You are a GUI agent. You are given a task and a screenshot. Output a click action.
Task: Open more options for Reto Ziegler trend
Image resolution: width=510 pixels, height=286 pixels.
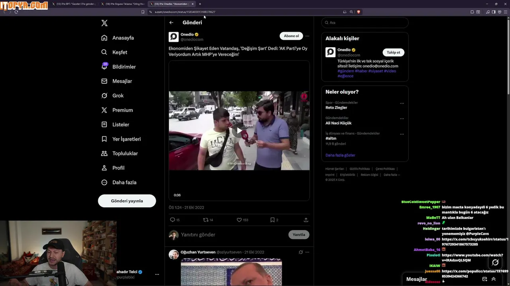pos(402,103)
